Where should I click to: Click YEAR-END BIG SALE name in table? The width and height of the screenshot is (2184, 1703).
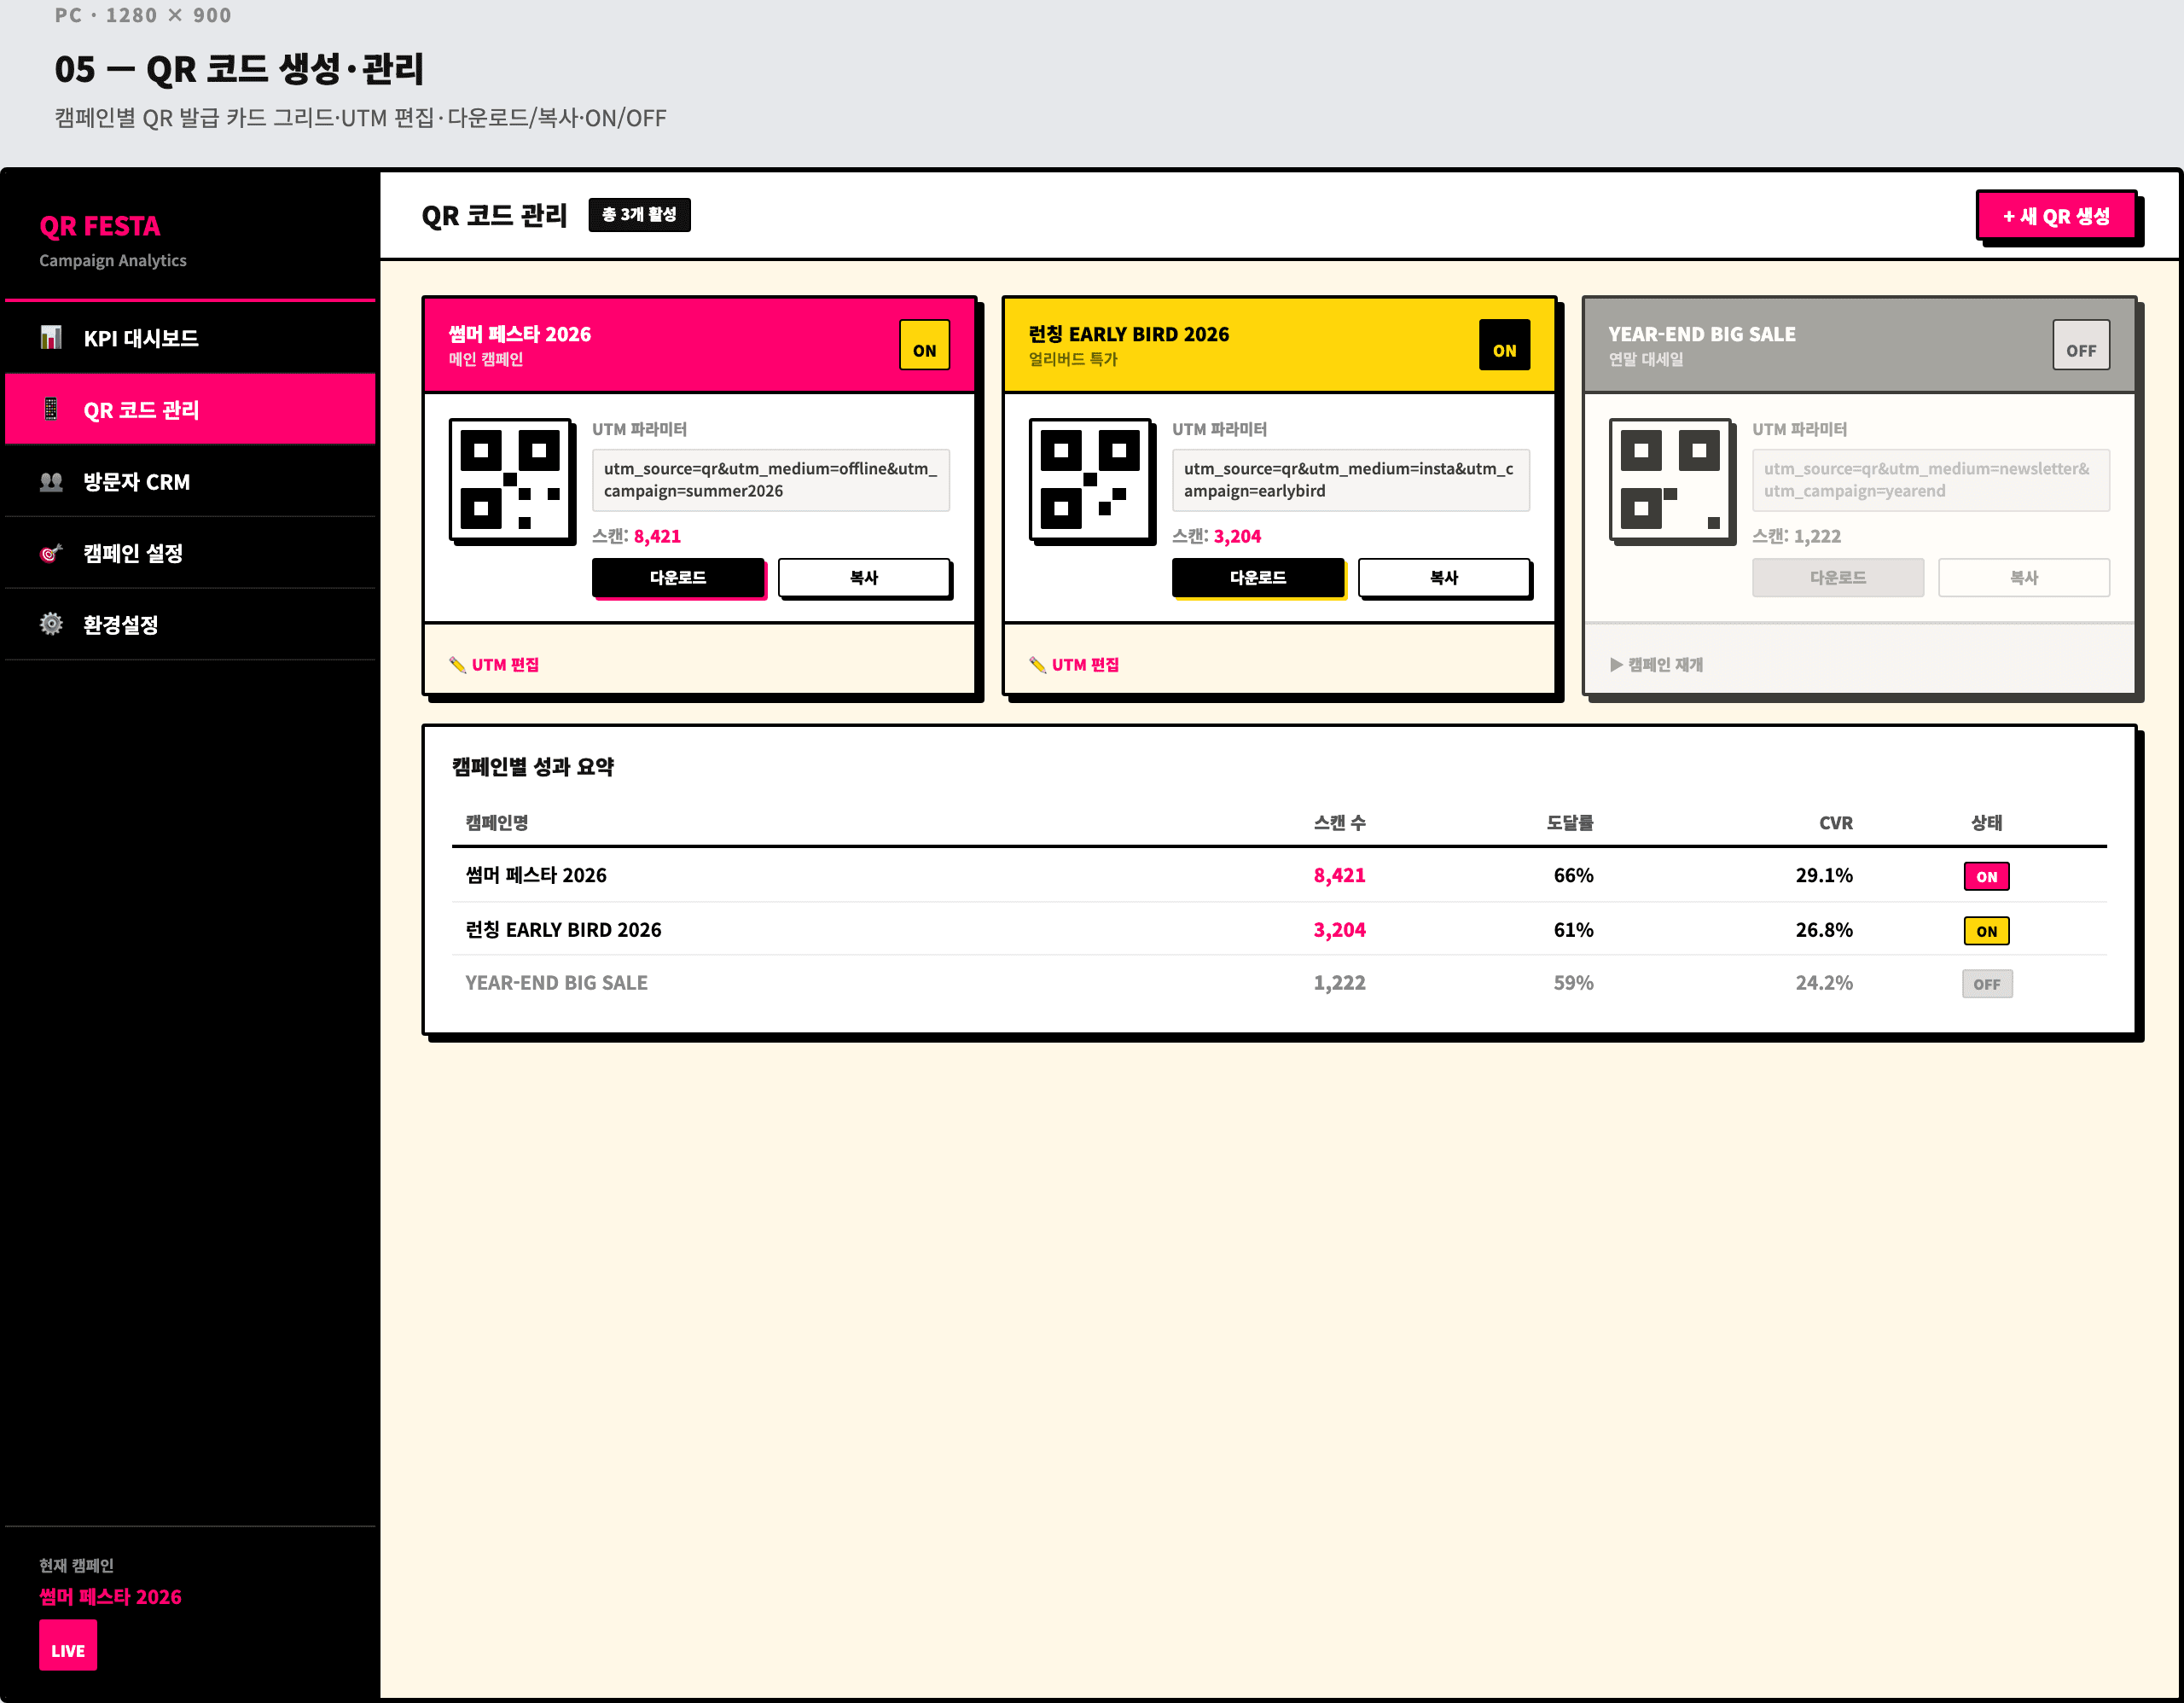556,983
